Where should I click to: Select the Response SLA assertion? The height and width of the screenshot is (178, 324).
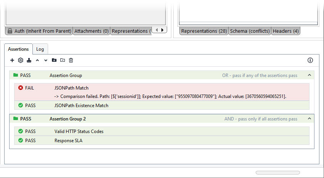(162, 140)
